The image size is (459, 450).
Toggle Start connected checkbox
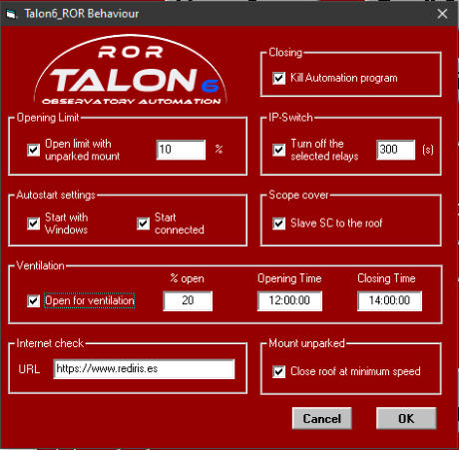pos(143,224)
